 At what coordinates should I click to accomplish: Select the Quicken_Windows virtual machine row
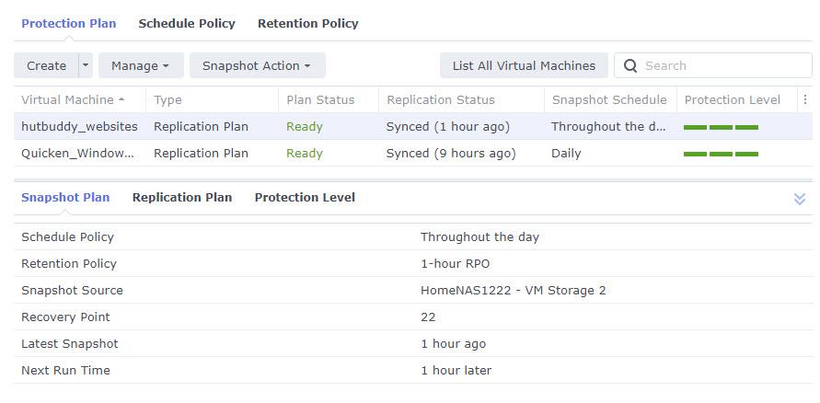[x=413, y=153]
